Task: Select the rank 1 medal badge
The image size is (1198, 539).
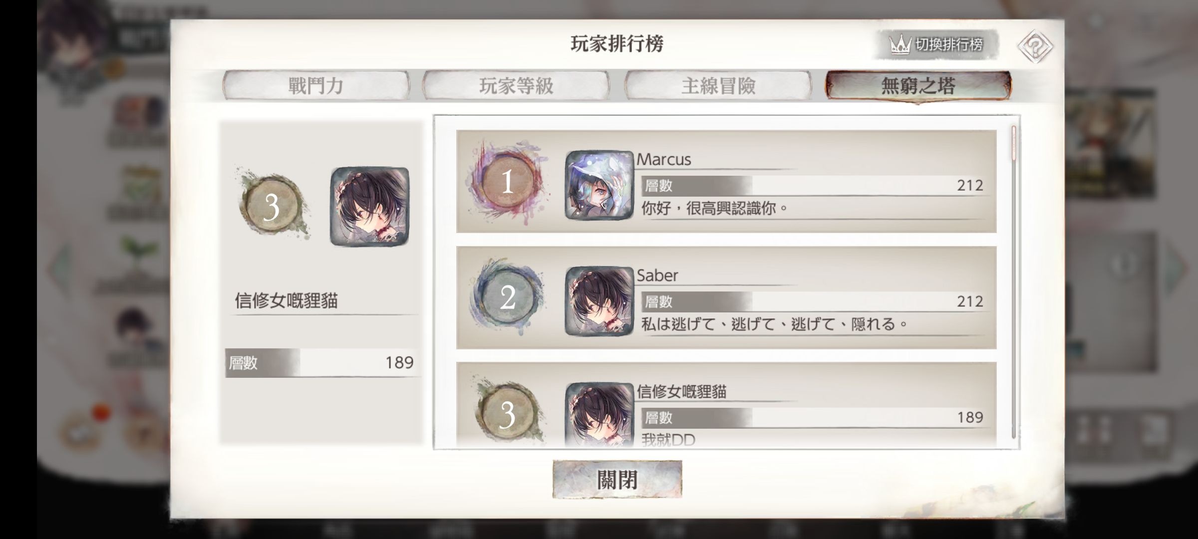Action: point(508,181)
